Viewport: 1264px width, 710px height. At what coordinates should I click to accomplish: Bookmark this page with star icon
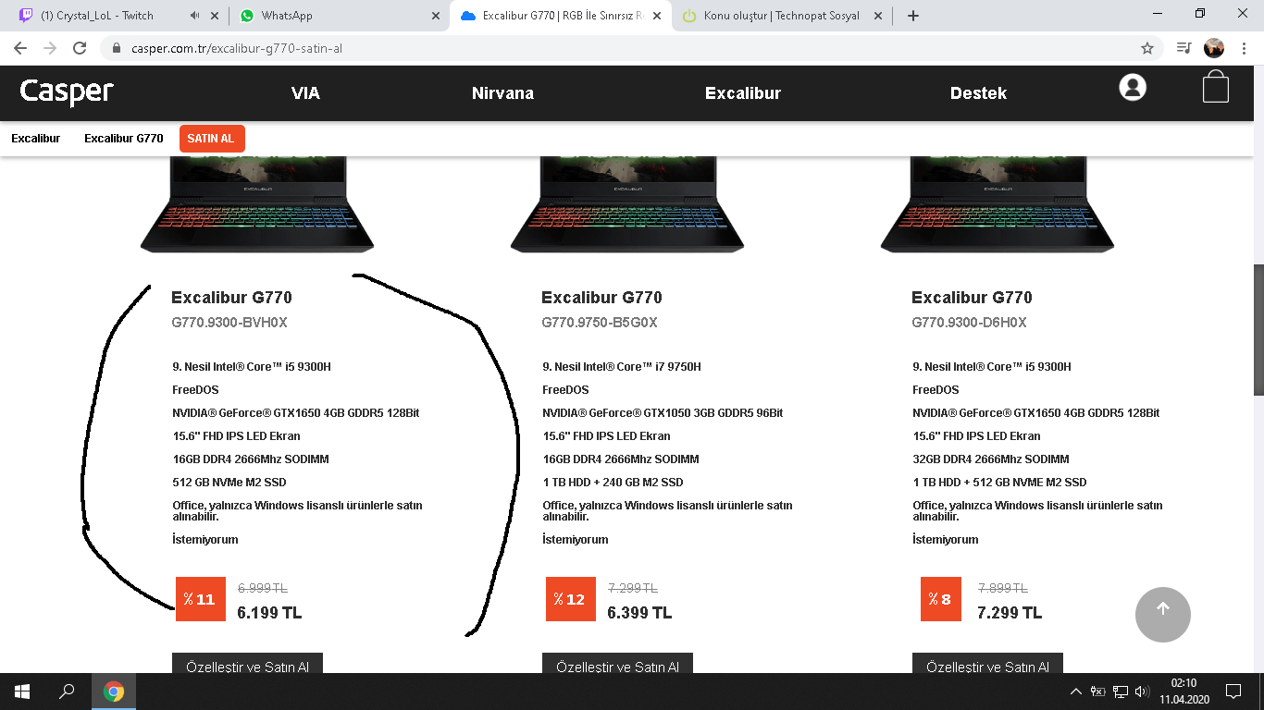1147,48
